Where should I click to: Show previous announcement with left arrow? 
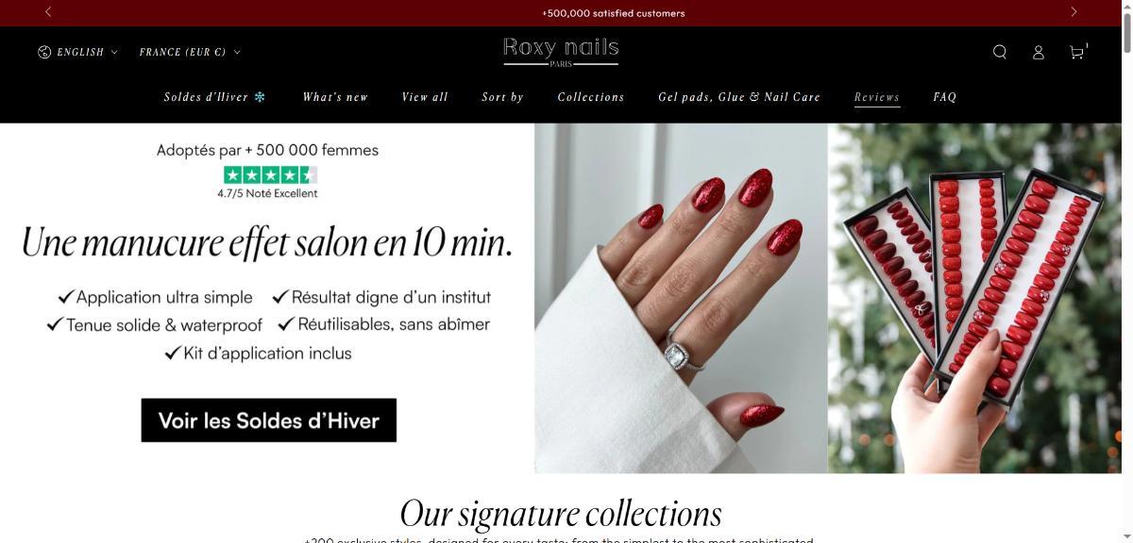point(48,12)
